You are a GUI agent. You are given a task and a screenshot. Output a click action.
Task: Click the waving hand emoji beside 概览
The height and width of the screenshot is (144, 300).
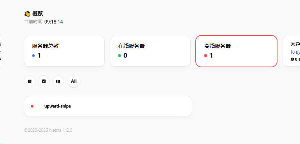27,14
